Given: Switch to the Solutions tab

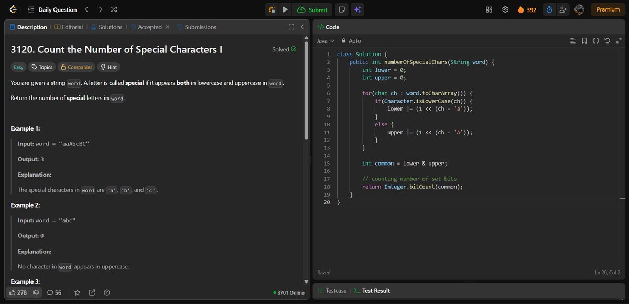Looking at the screenshot, I should (106, 27).
